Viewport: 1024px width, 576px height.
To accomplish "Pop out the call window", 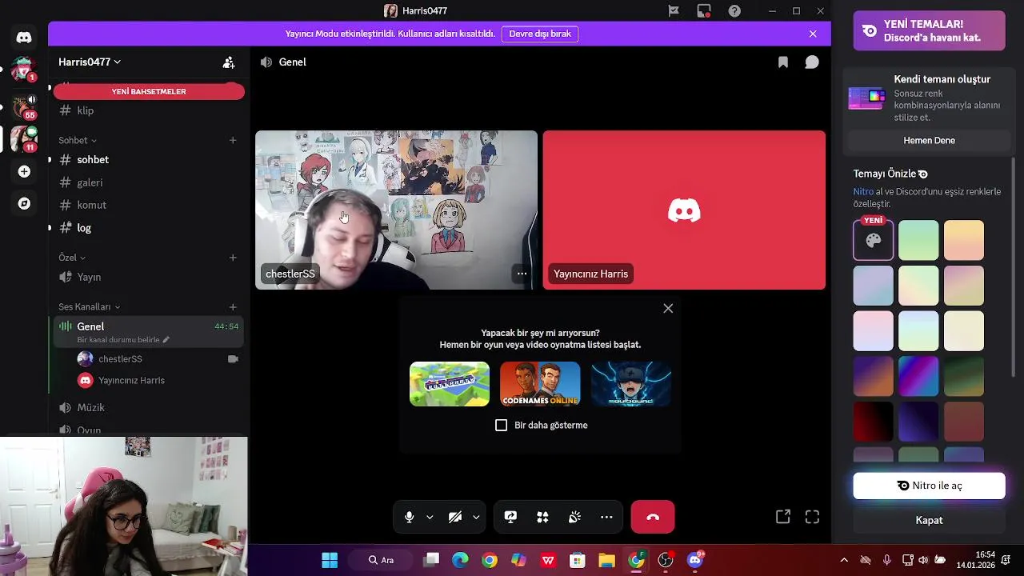I will tap(783, 517).
